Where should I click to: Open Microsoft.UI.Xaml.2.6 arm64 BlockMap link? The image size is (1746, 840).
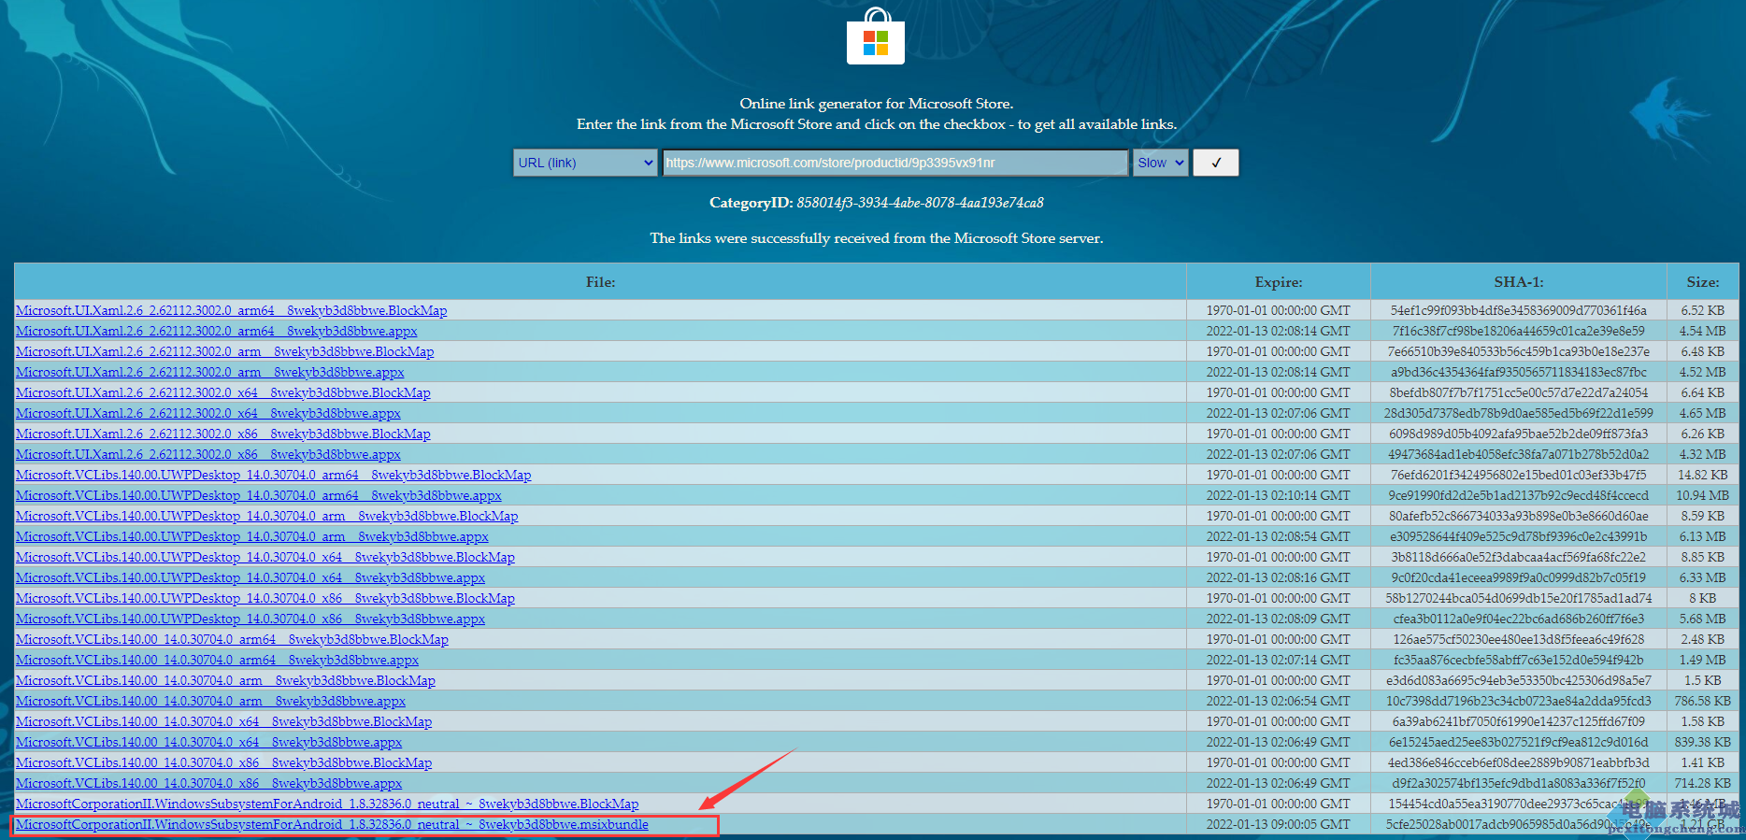[231, 310]
